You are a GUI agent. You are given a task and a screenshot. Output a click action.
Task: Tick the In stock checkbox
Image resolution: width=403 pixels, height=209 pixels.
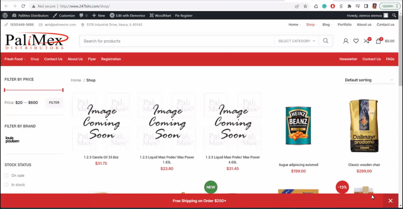(x=6, y=184)
